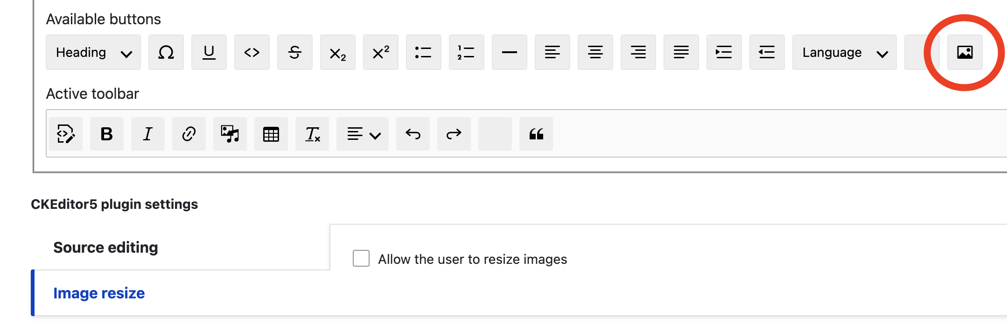Select the Special characters omega icon
This screenshot has width=1007, height=331.
166,52
